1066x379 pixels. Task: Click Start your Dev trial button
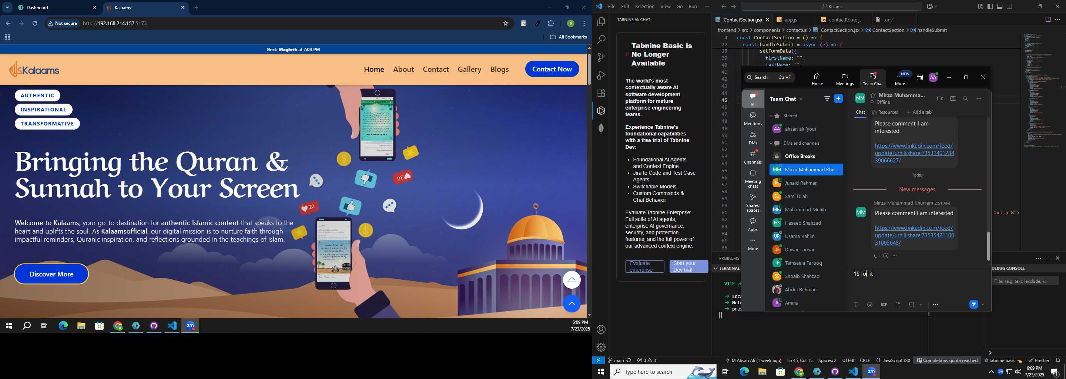pos(688,266)
